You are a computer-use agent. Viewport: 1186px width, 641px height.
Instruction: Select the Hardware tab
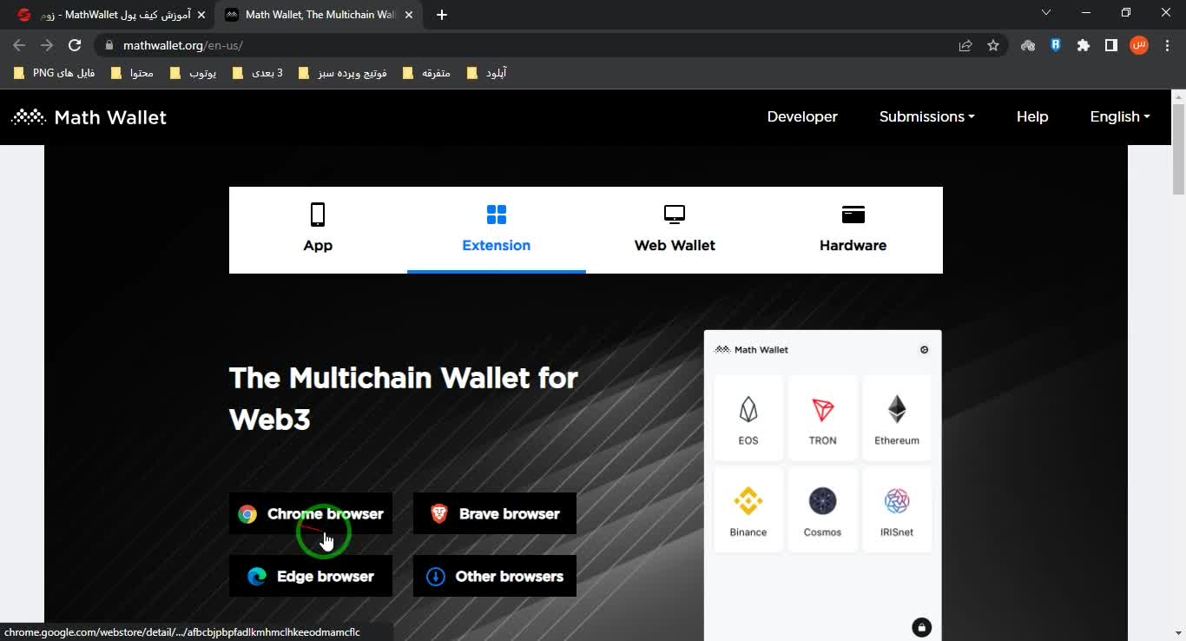click(x=853, y=230)
